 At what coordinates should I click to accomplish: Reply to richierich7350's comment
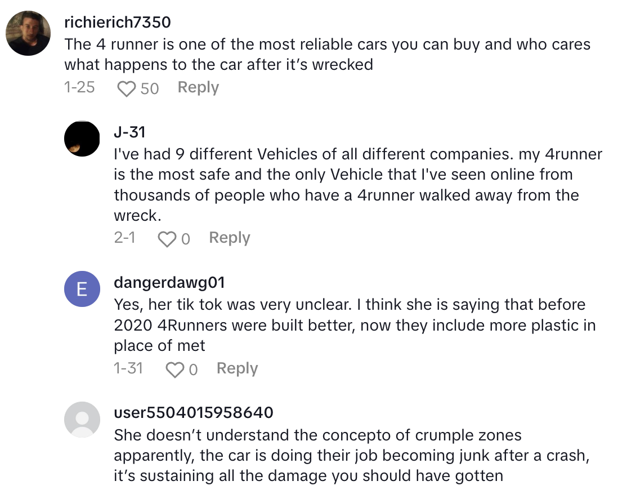coord(198,87)
